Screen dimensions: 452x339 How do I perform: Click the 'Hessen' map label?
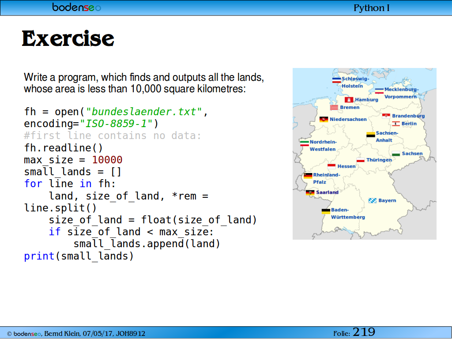pos(347,166)
